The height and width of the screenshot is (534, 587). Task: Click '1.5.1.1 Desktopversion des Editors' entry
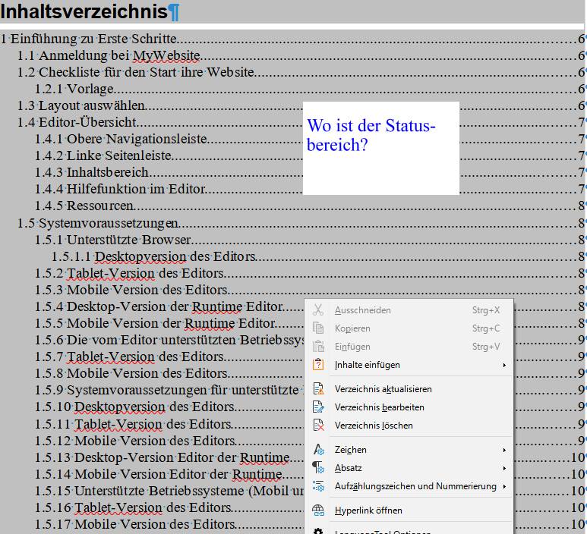pos(154,256)
